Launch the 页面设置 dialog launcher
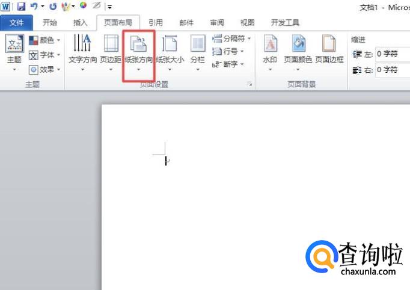 point(249,84)
